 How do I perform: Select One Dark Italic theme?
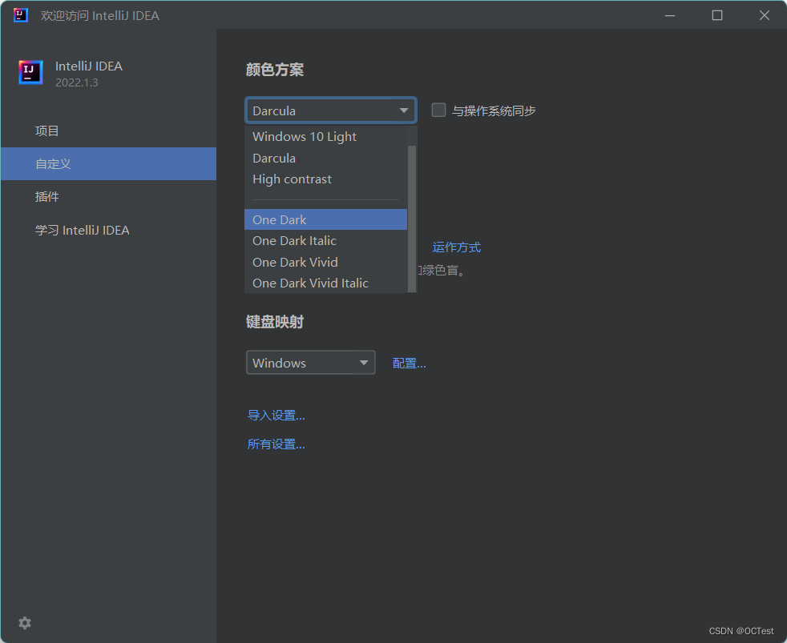325,241
